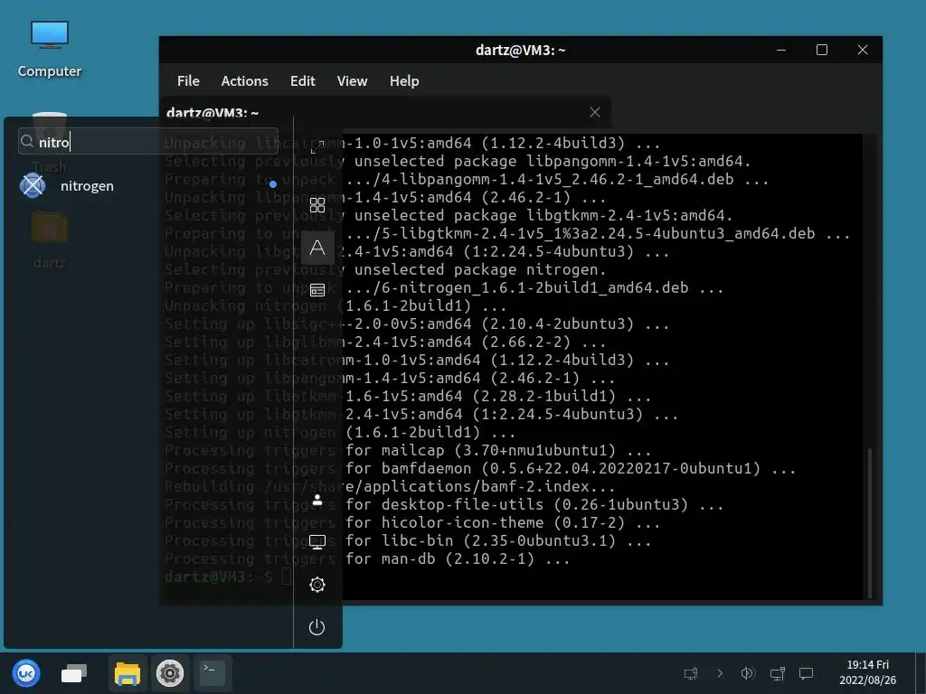Open the View menu in terminal
This screenshot has width=926, height=694.
[352, 80]
